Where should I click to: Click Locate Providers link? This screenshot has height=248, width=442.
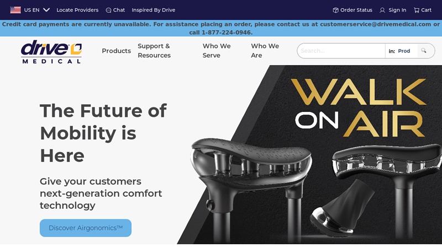click(77, 10)
